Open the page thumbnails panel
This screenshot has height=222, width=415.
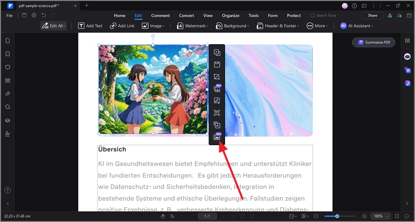tap(8, 40)
